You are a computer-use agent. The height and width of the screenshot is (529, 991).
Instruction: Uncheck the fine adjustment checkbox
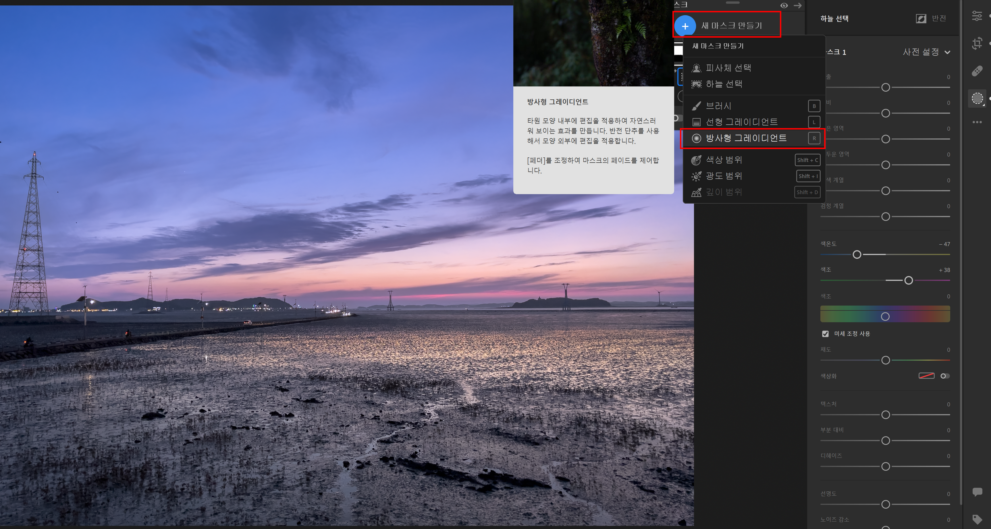click(825, 333)
